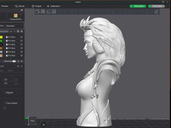
Task: Switch to the Preview tab
Action: pyautogui.click(x=5, y=6)
